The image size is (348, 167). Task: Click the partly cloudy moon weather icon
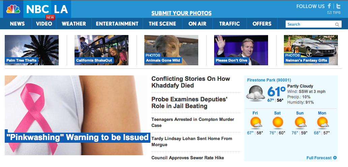coord(256,93)
